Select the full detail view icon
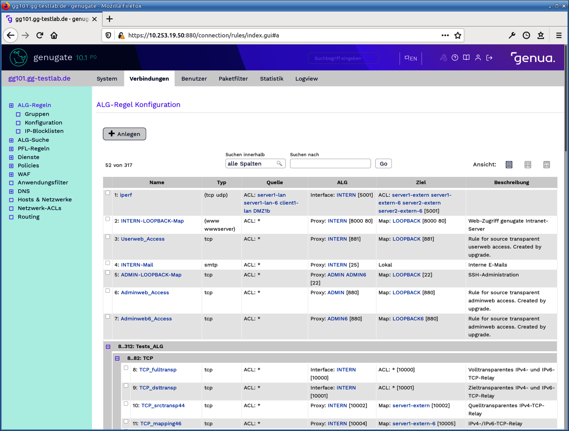The width and height of the screenshot is (569, 431). (547, 165)
